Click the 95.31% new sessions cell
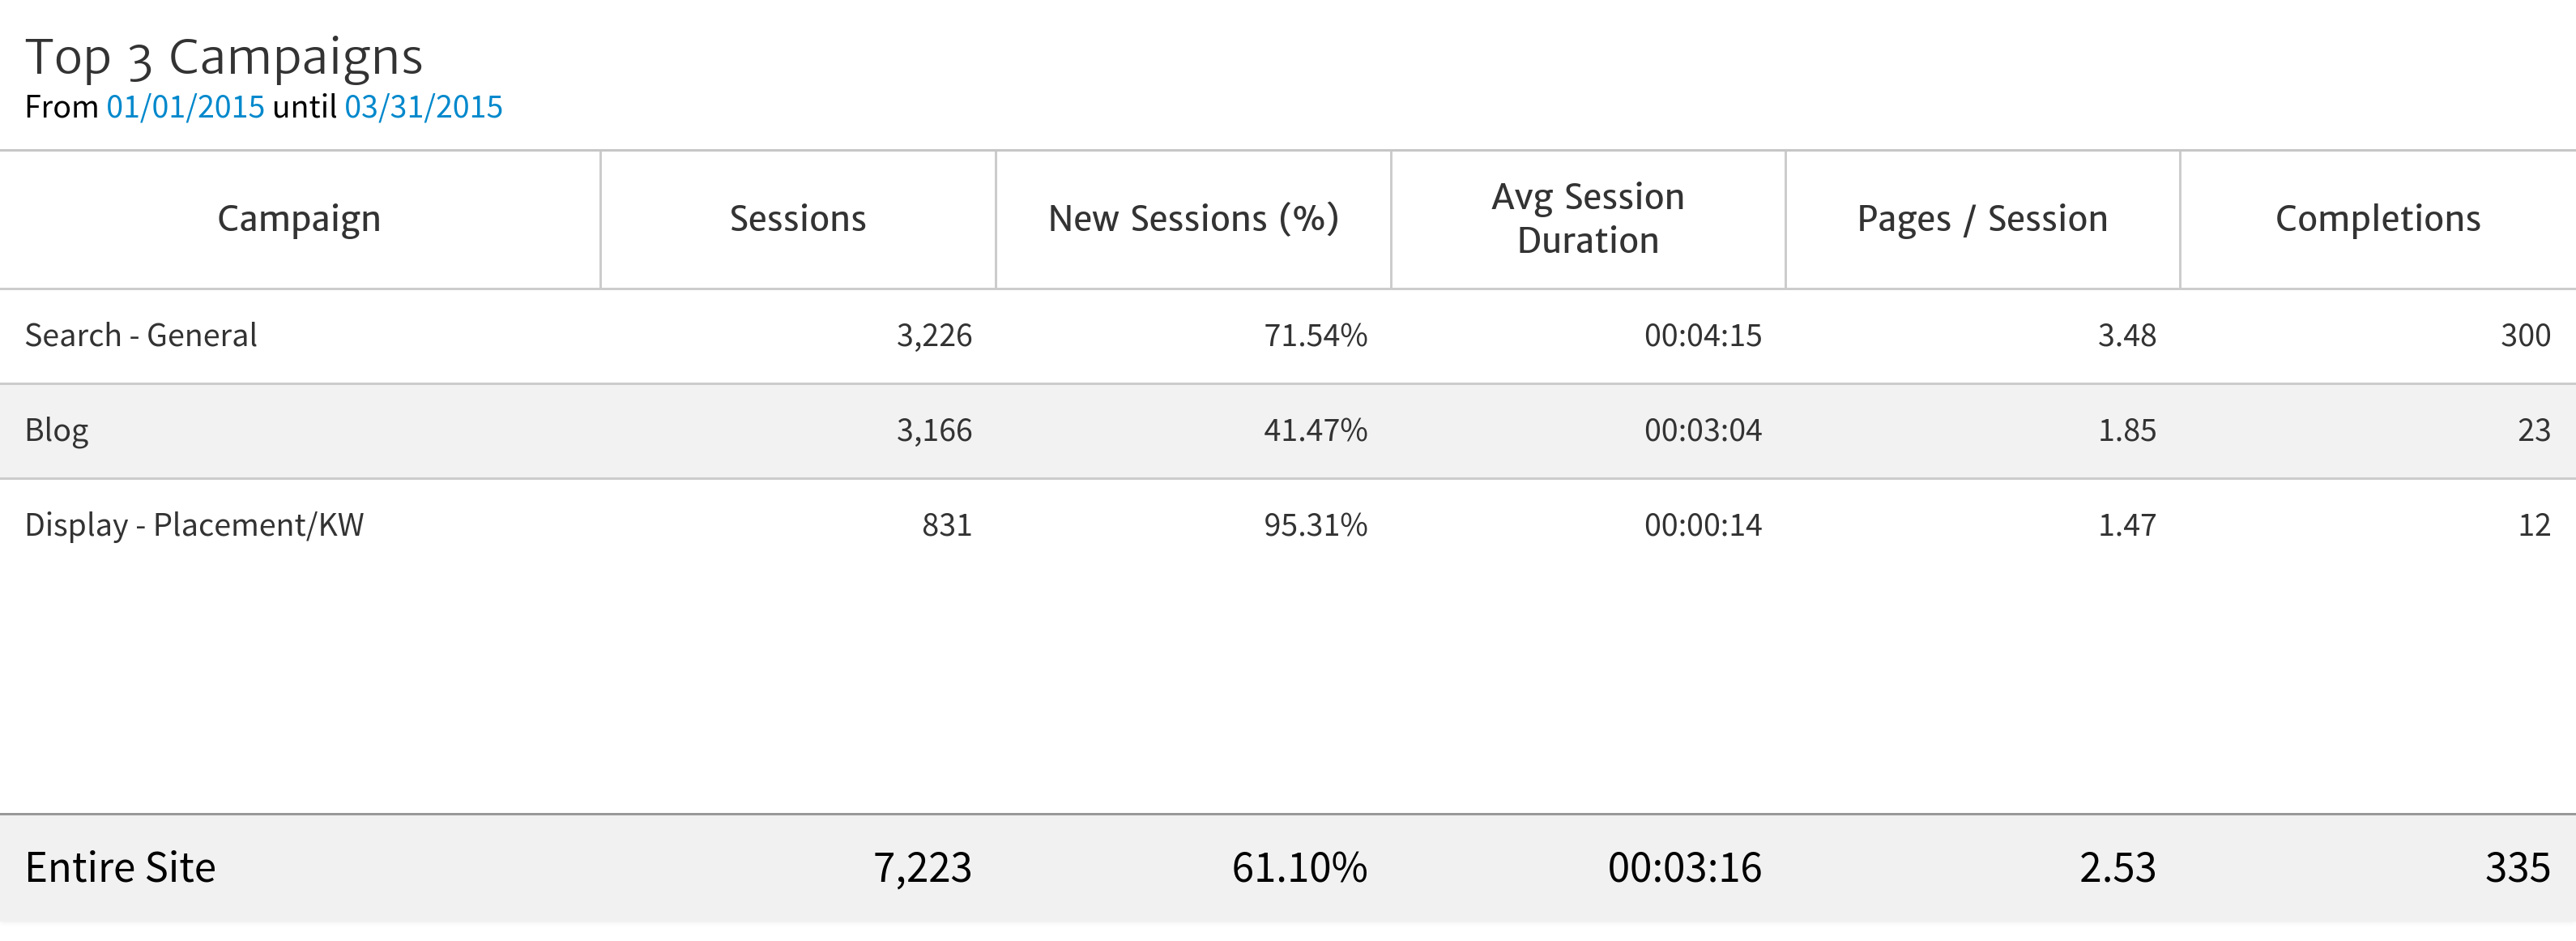The height and width of the screenshot is (941, 2576). (1315, 525)
